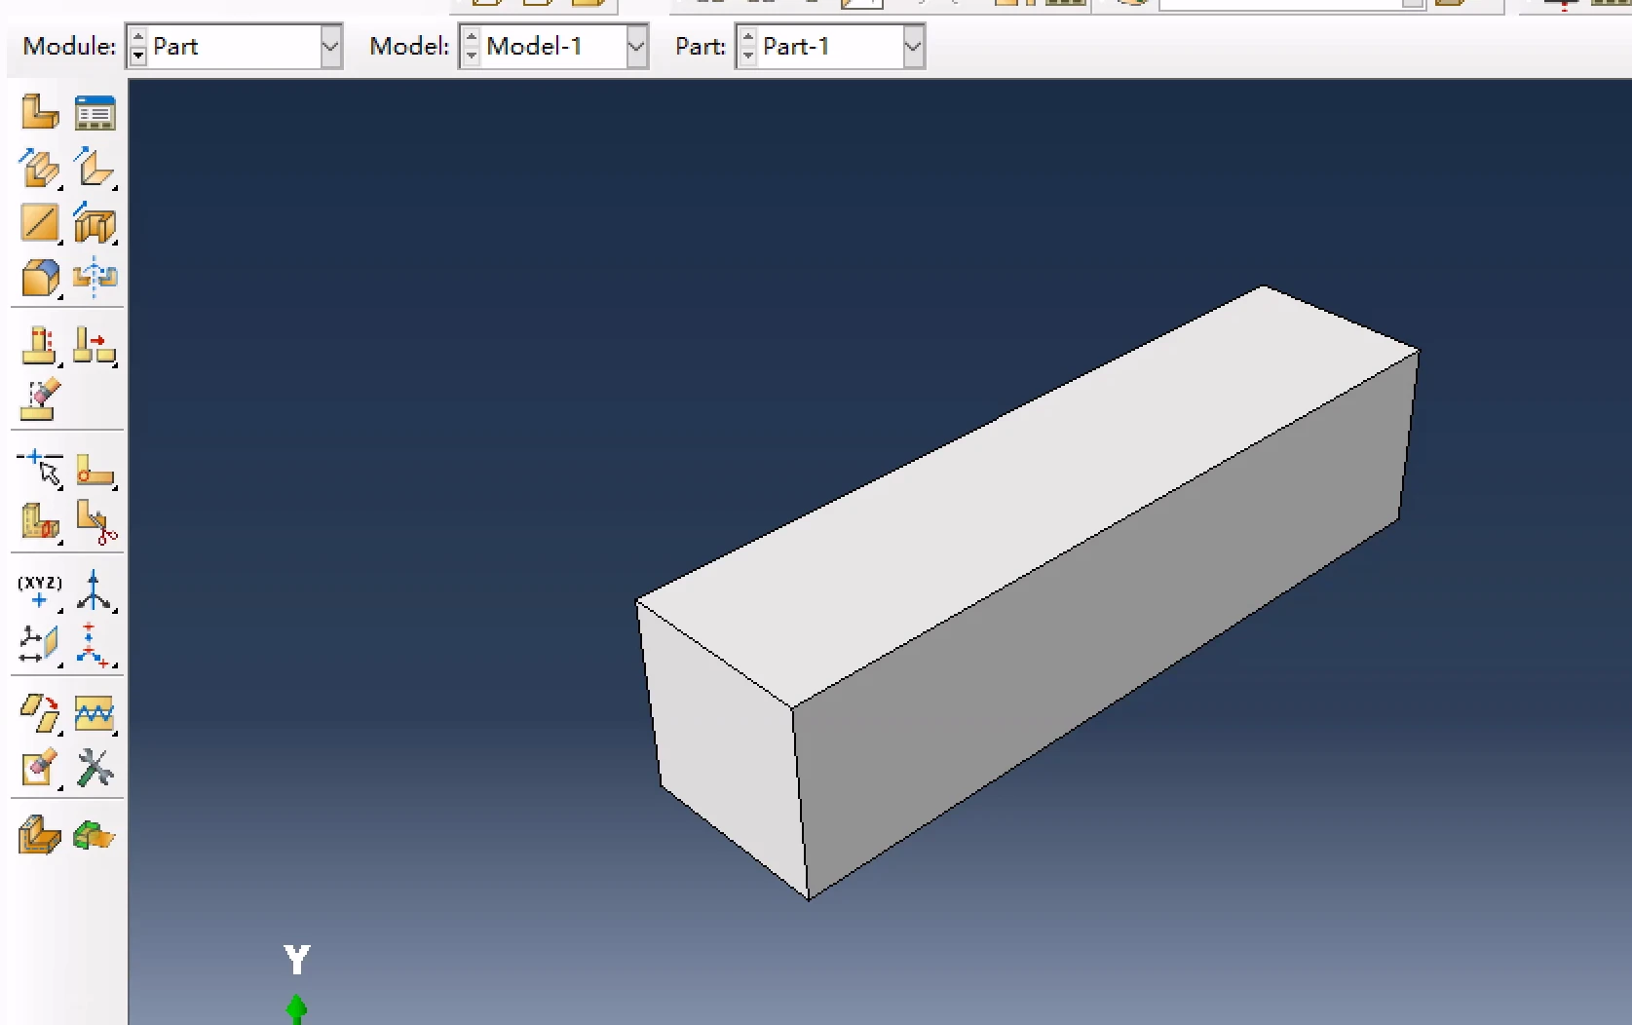
Task: Select the Partition Cell tool
Action: tap(40, 523)
